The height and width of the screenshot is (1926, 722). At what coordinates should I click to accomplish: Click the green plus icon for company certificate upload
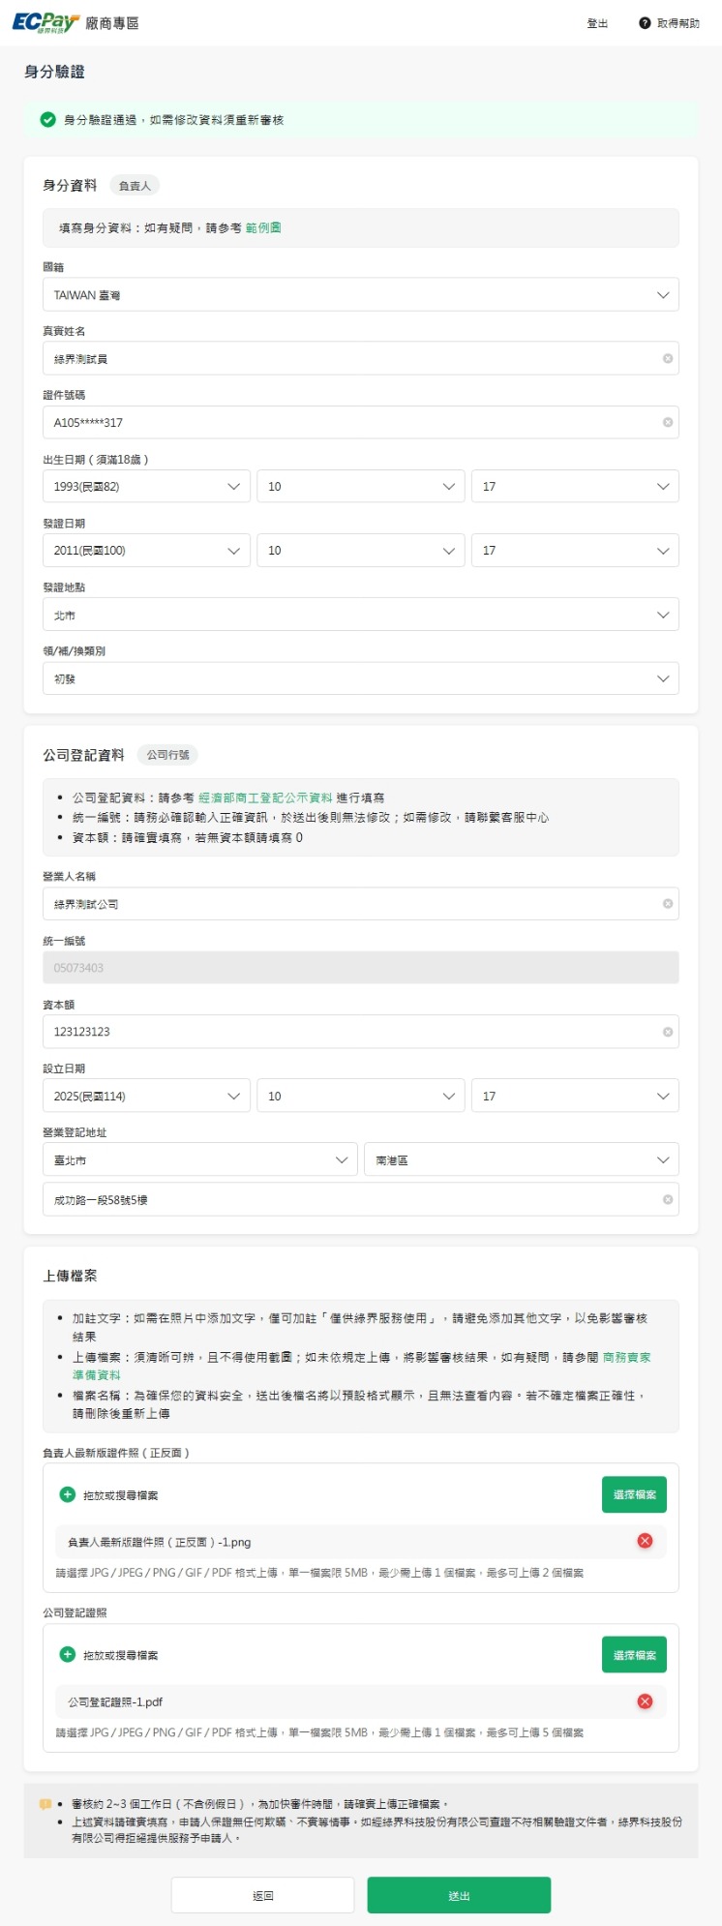pos(68,1655)
